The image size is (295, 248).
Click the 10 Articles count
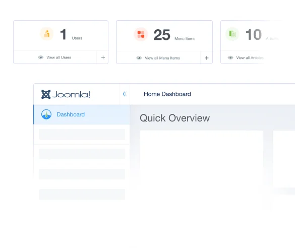tap(254, 35)
